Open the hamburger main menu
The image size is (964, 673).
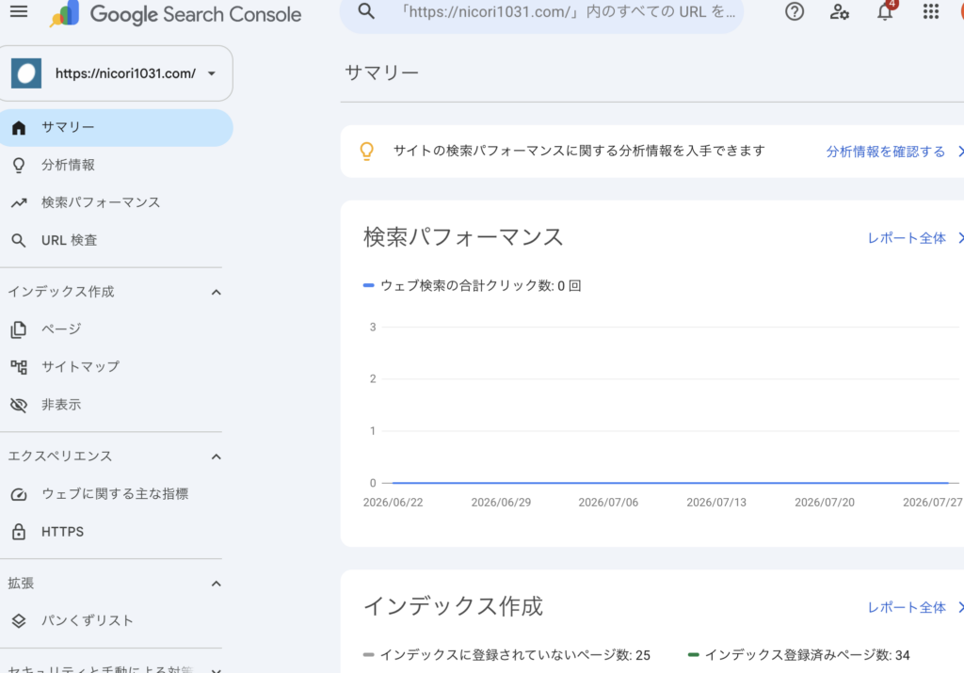(x=19, y=11)
